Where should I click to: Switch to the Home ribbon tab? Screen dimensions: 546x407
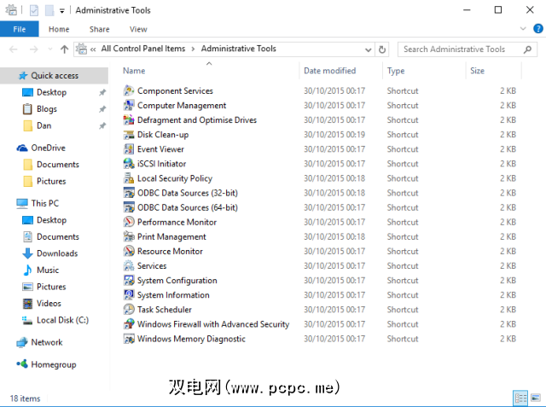click(59, 29)
